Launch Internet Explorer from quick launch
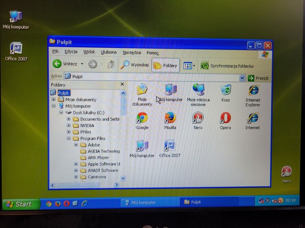 [x=84, y=203]
